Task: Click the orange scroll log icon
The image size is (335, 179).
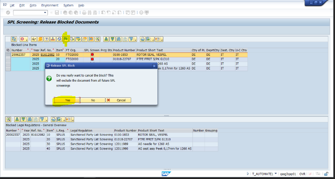Action: click(40, 39)
